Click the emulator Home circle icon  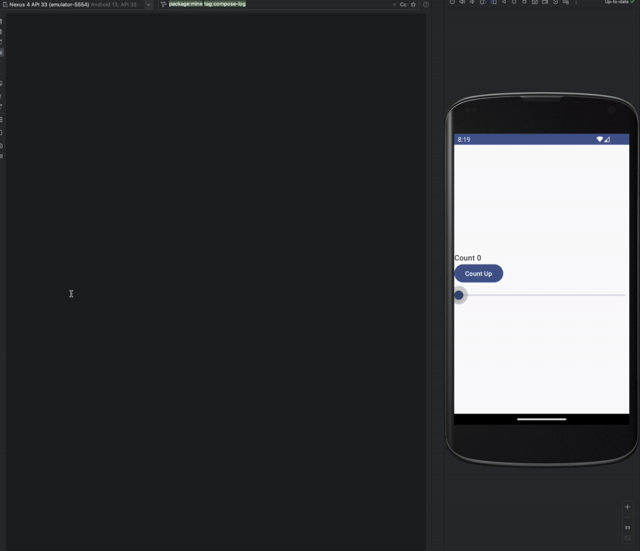tap(514, 2)
